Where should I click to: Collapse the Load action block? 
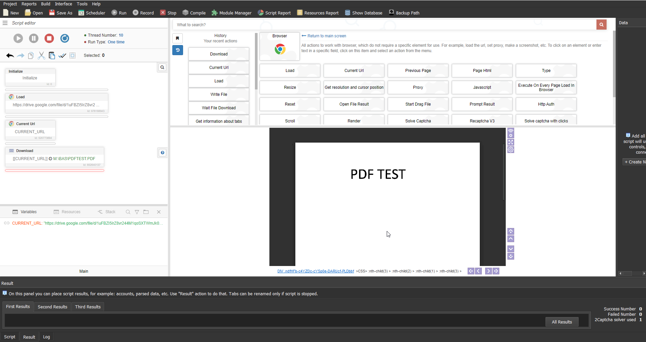coord(11,97)
